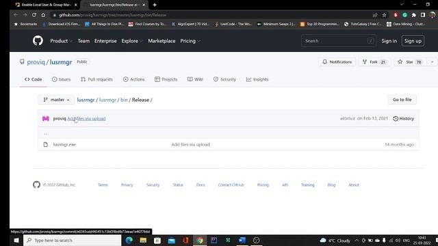Image resolution: width=438 pixels, height=246 pixels.
Task: Open a new browser tab
Action: point(155,5)
